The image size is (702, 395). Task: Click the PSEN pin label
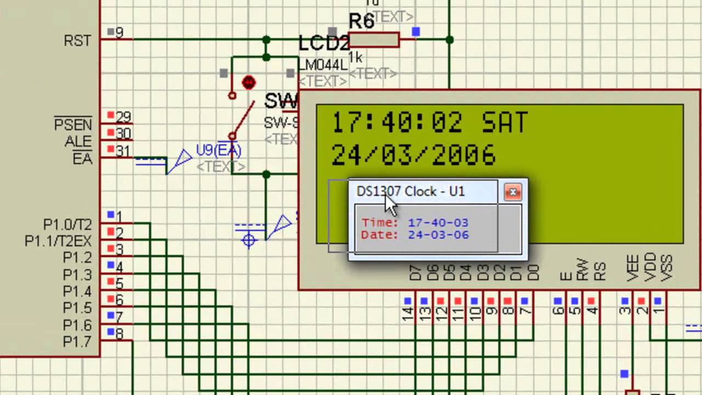coord(73,125)
